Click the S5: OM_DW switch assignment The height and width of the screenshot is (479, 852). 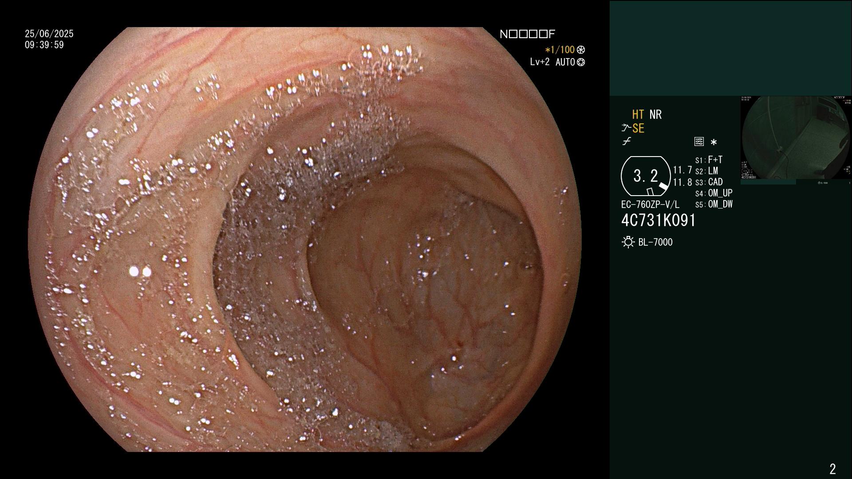[x=714, y=204]
